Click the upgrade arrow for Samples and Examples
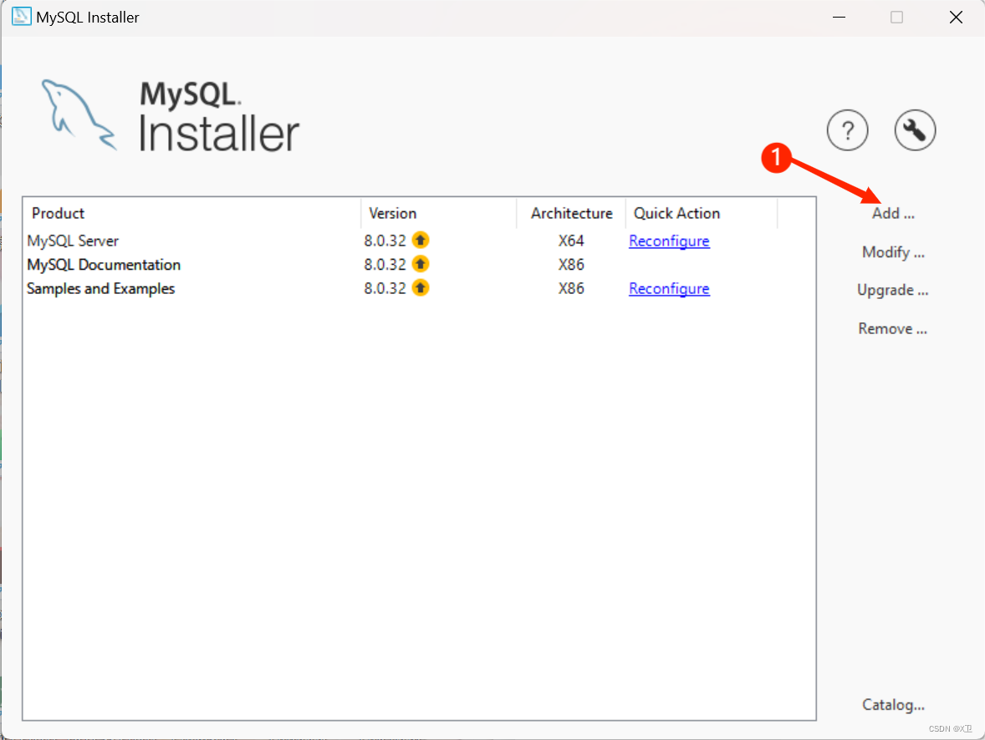985x740 pixels. click(421, 288)
